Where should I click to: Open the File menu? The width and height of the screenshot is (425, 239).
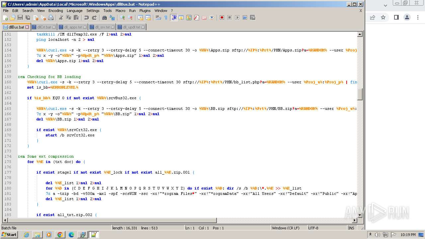6,11
